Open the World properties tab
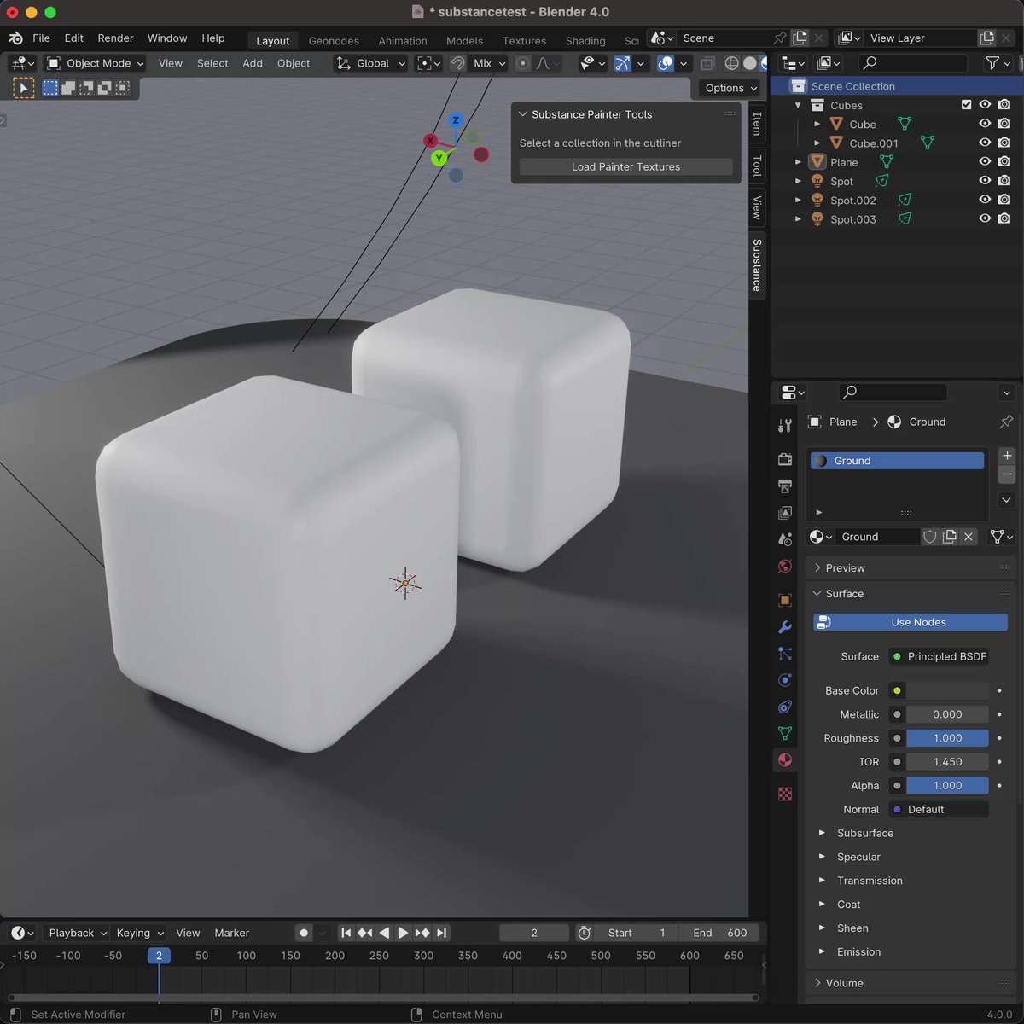 click(x=785, y=567)
